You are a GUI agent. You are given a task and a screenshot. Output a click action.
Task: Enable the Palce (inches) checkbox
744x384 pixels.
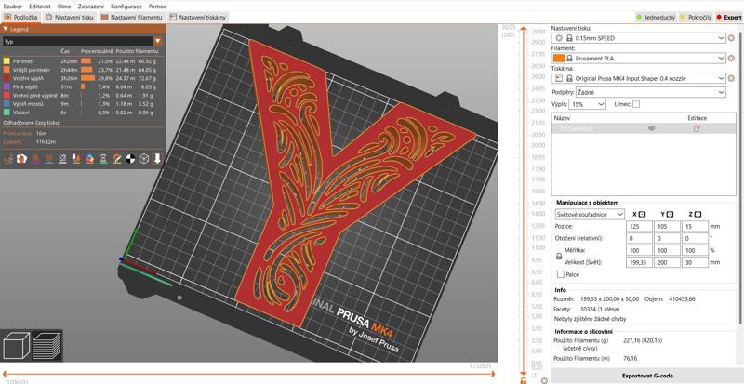point(561,274)
